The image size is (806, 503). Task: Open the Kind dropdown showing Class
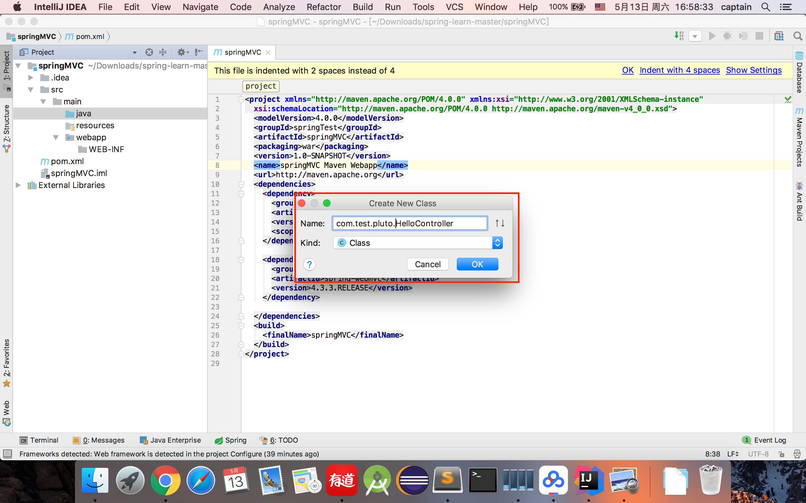[497, 242]
